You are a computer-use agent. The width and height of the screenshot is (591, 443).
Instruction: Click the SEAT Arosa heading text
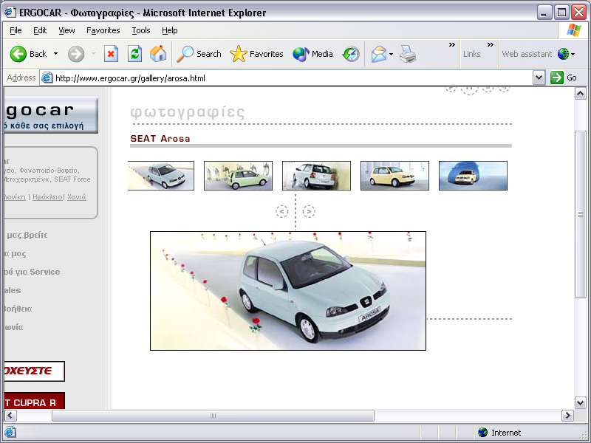160,139
